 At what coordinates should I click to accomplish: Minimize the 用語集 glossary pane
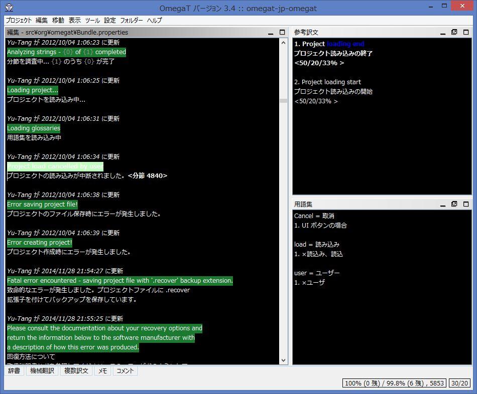coord(443,205)
